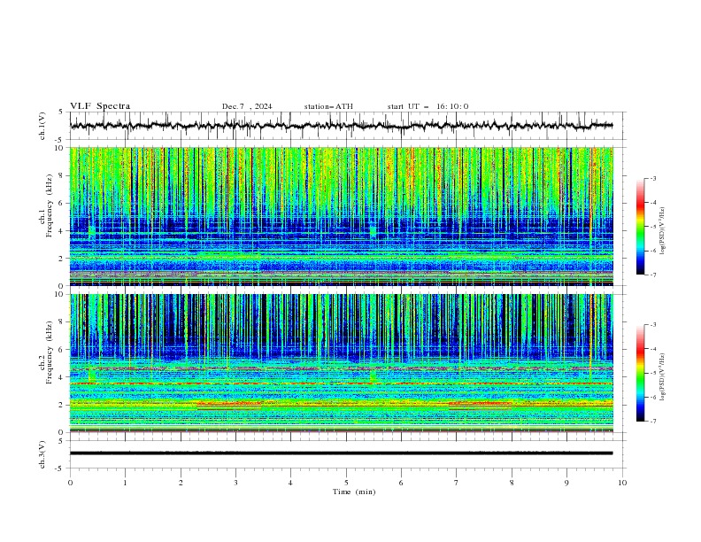Click the ch.3 flat voltage trace
Screen dimensions: 701x542
click(x=342, y=453)
